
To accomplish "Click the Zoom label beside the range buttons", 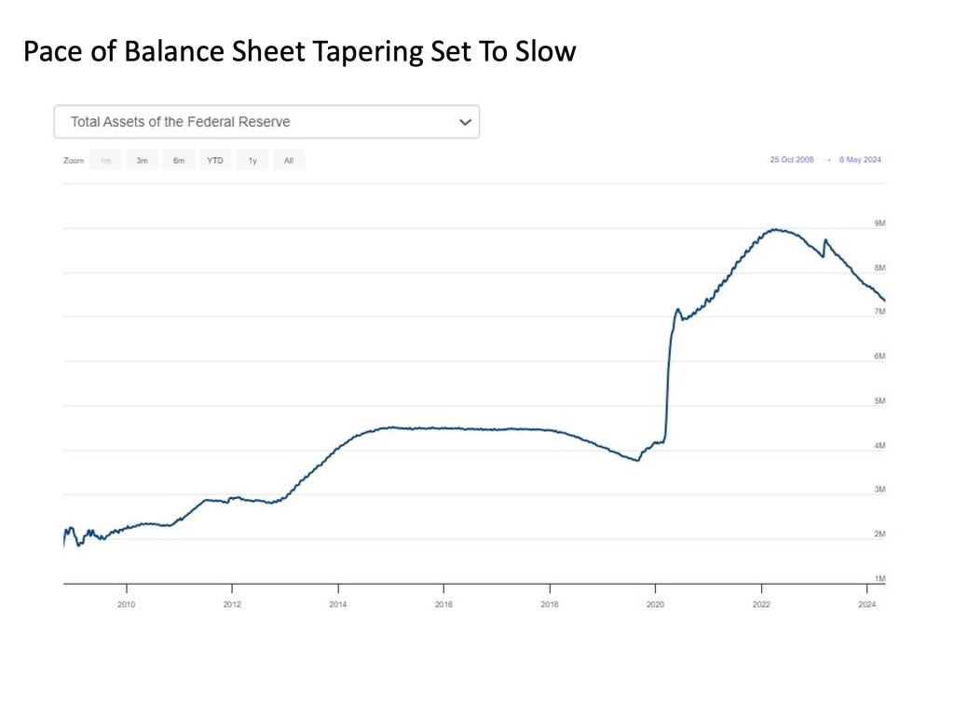I will (x=74, y=161).
